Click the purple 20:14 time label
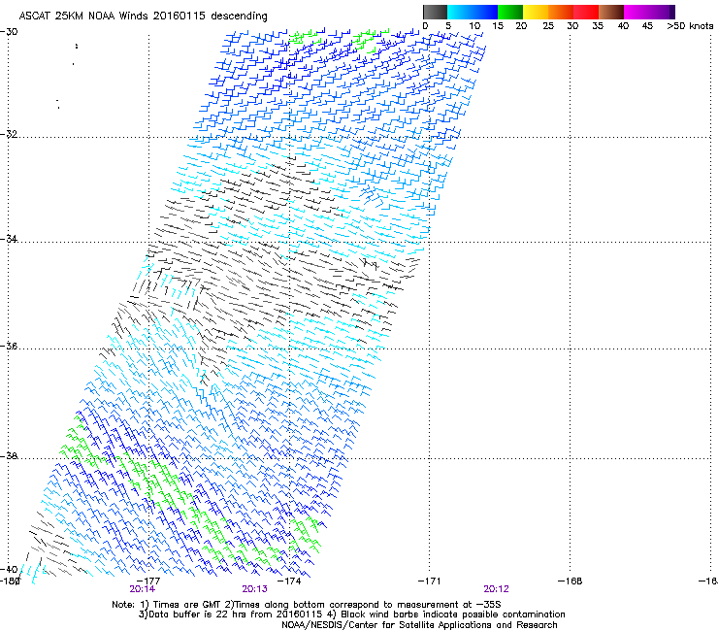This screenshot has width=718, height=631. point(142,589)
